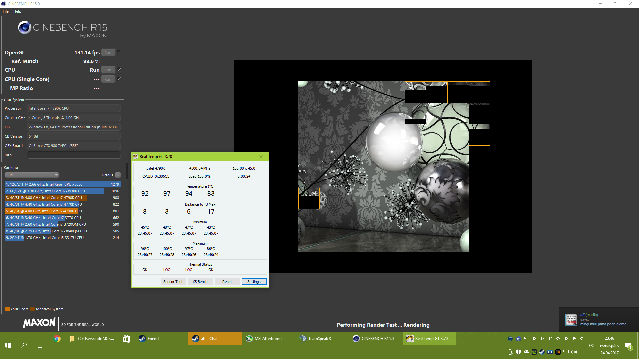Select ranking row Intel Core i7-3930K
The image size is (639, 359).
[x=63, y=191]
